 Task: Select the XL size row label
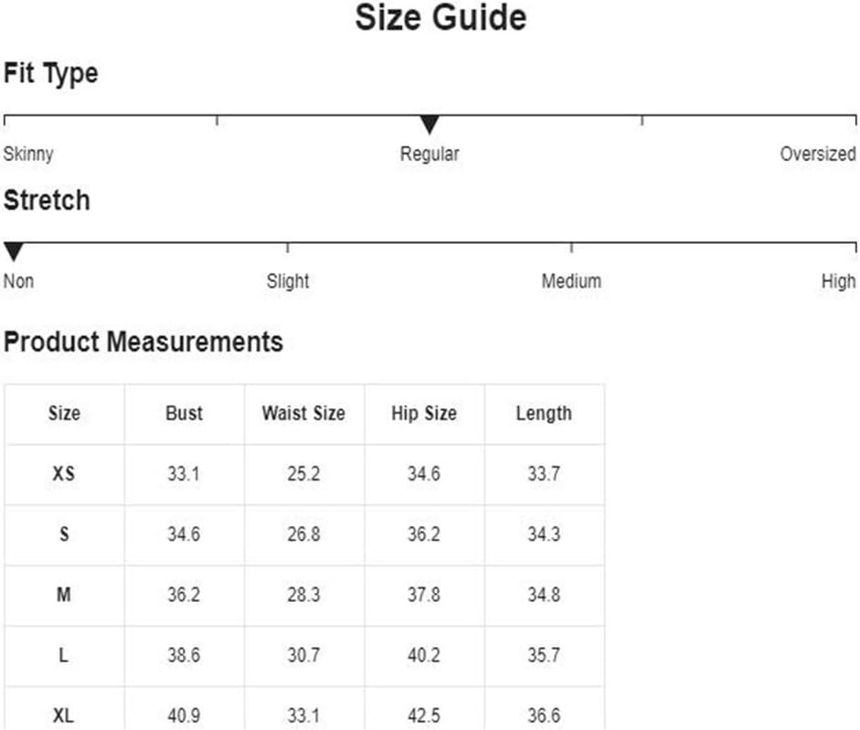64,715
